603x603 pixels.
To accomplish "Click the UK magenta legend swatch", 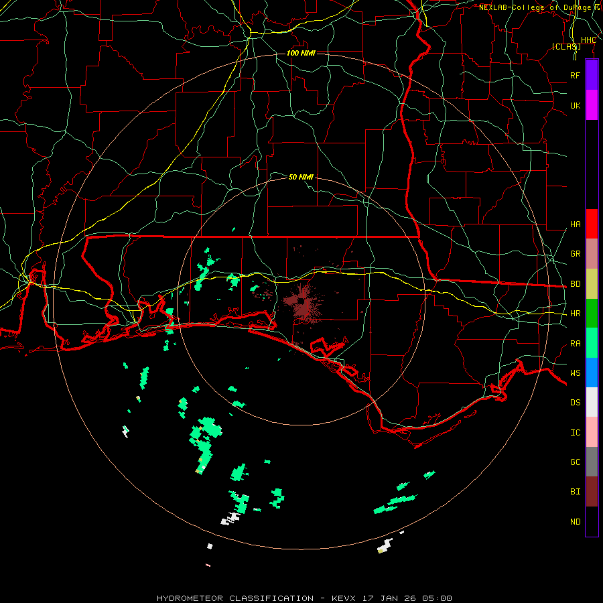I will tap(592, 105).
